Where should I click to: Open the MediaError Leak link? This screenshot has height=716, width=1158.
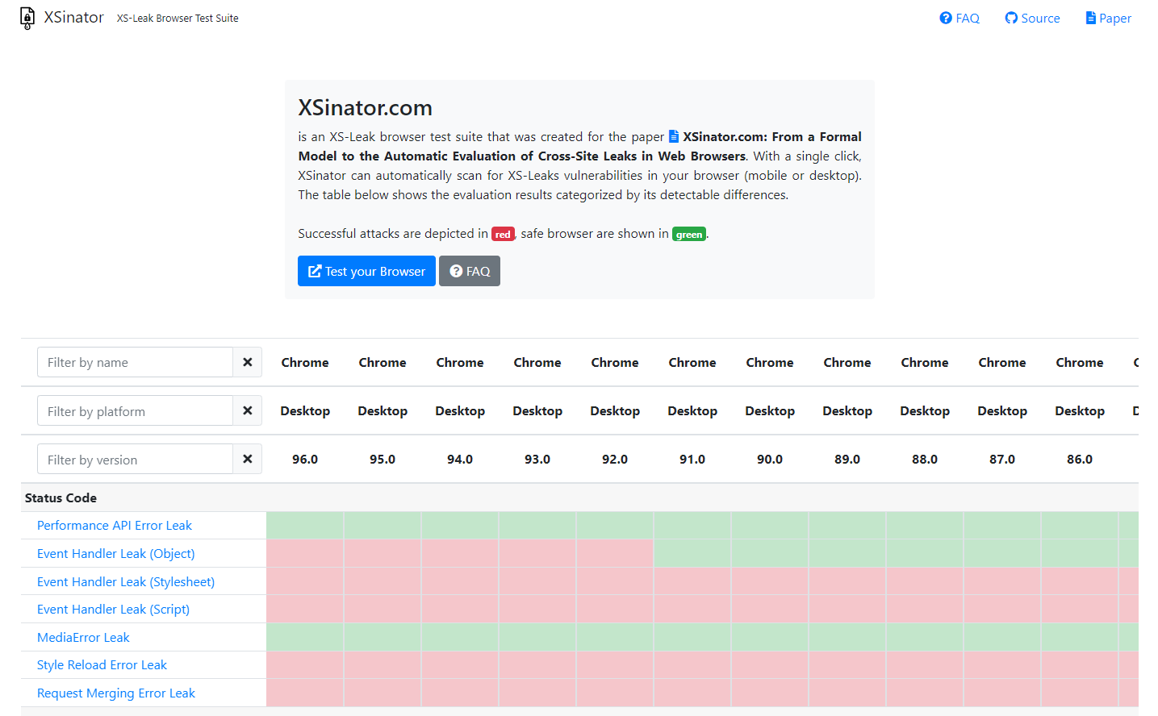coord(83,638)
